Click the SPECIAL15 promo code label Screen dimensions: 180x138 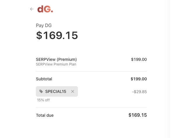[56, 91]
